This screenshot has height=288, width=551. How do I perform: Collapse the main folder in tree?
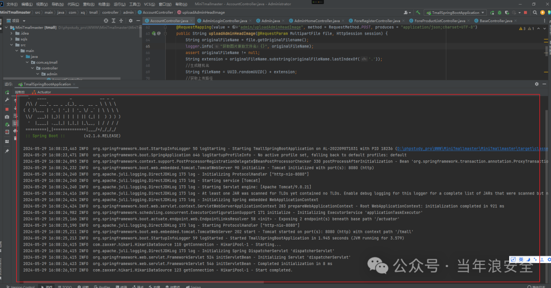[x=17, y=51]
